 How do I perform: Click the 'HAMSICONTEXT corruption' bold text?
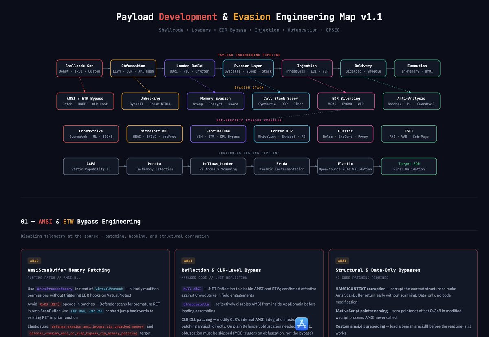(361, 289)
